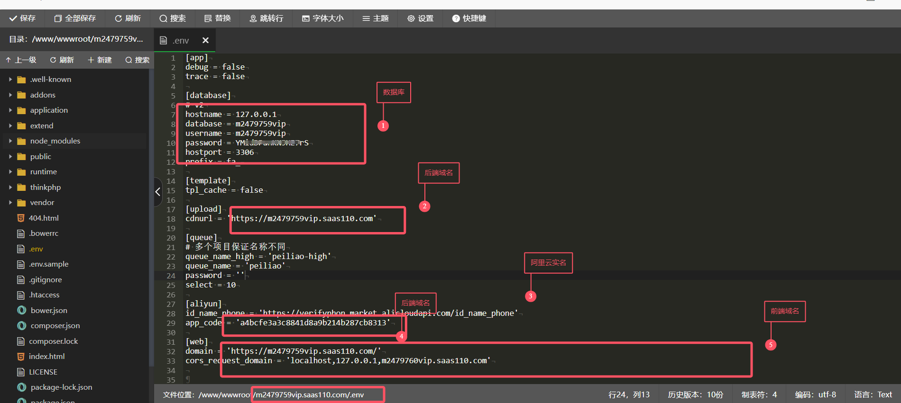901x403 pixels.
Task: Expand the application folder
Action: 10,110
